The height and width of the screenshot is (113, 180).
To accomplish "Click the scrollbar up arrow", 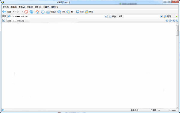I will 177,24.
